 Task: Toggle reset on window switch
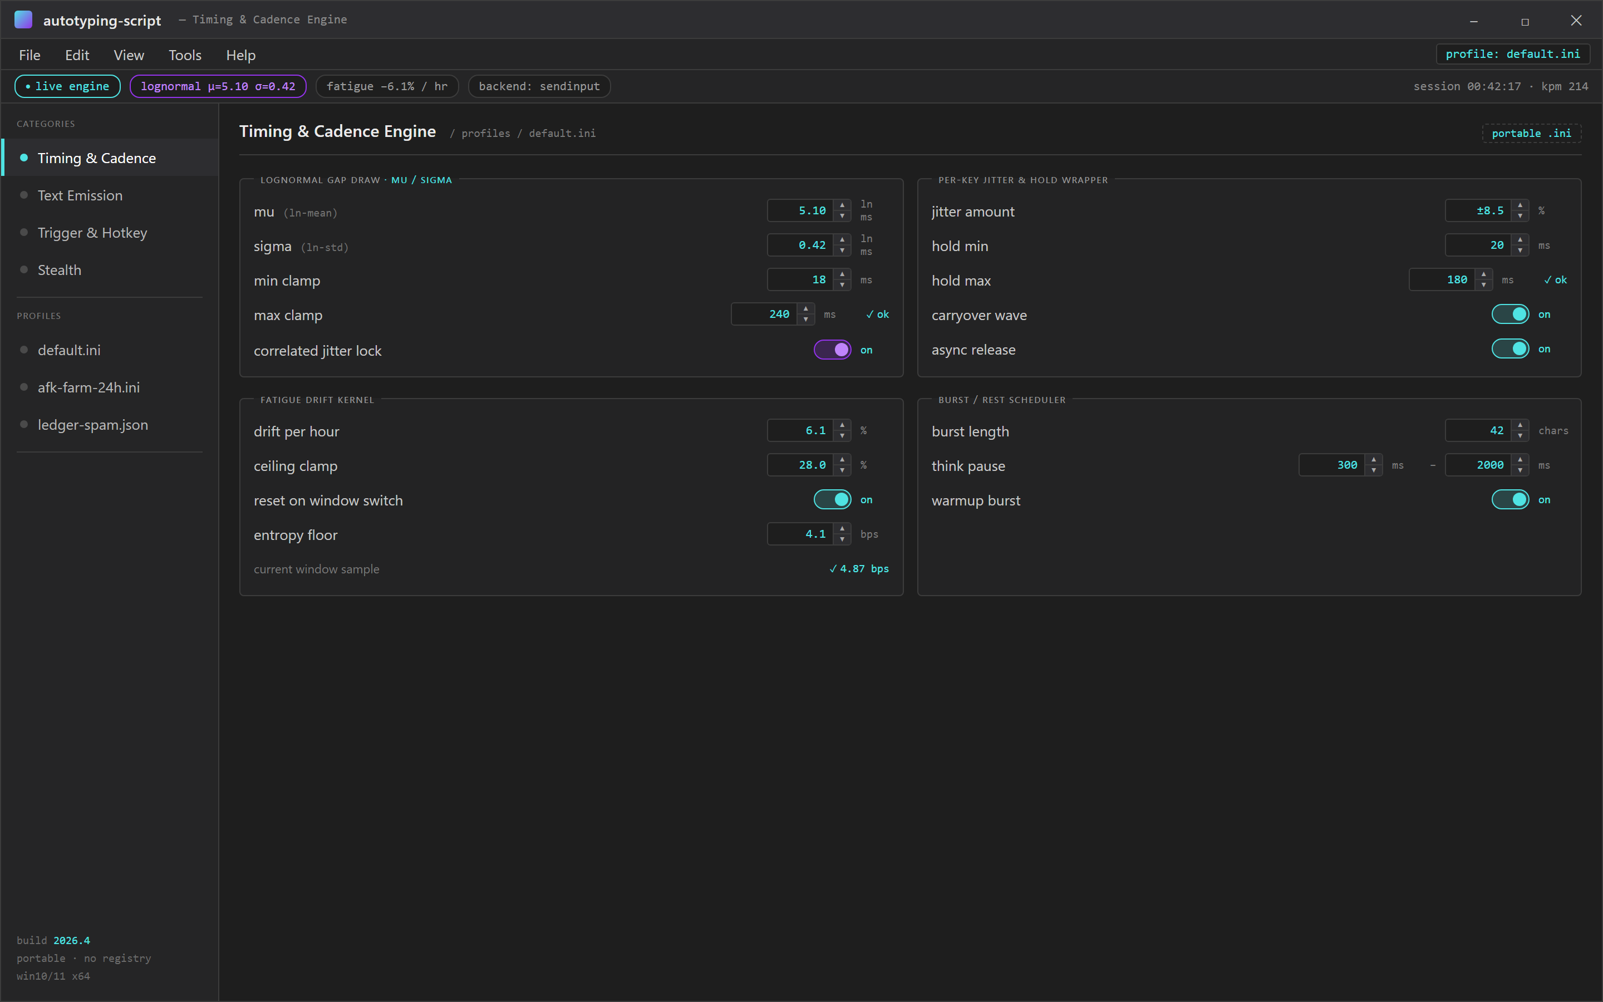point(832,500)
